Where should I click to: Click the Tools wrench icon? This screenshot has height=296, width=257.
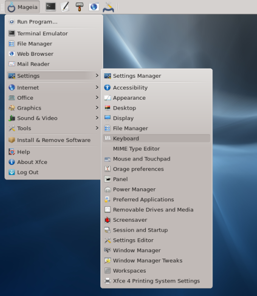tap(11, 129)
